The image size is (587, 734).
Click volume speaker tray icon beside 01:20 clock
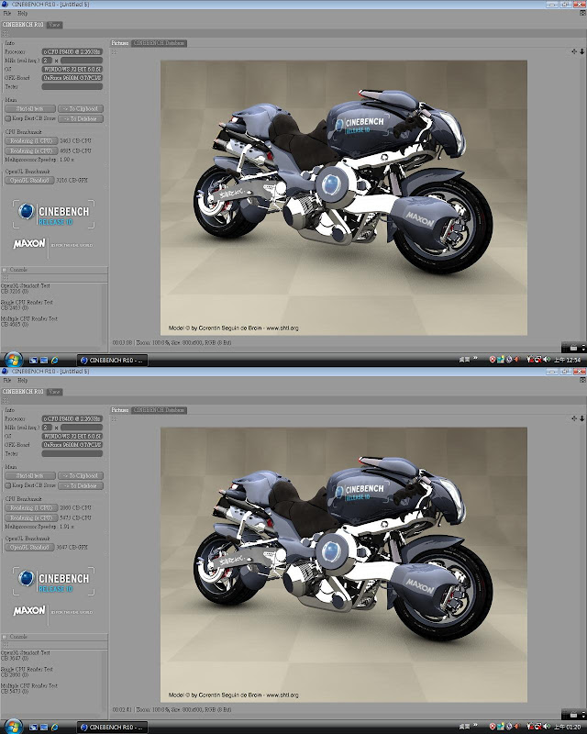547,727
